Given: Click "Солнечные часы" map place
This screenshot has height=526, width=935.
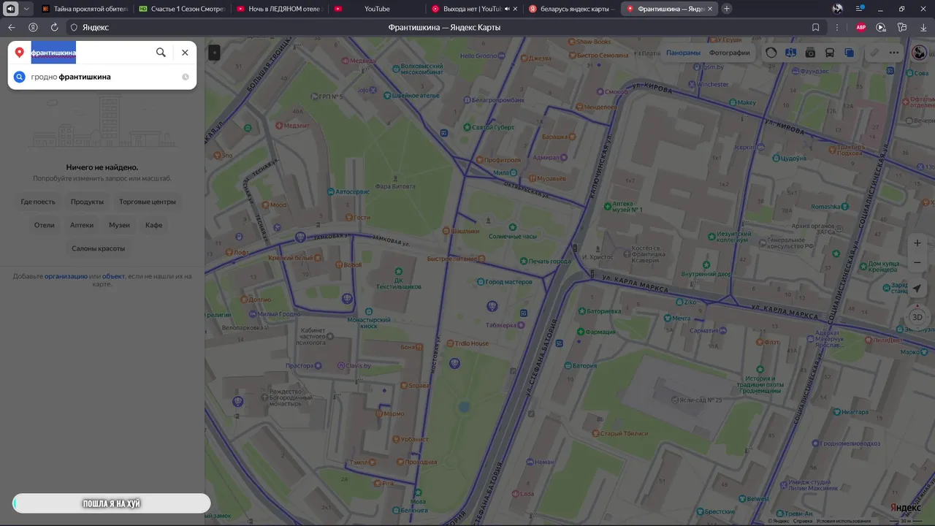Looking at the screenshot, I should (512, 236).
